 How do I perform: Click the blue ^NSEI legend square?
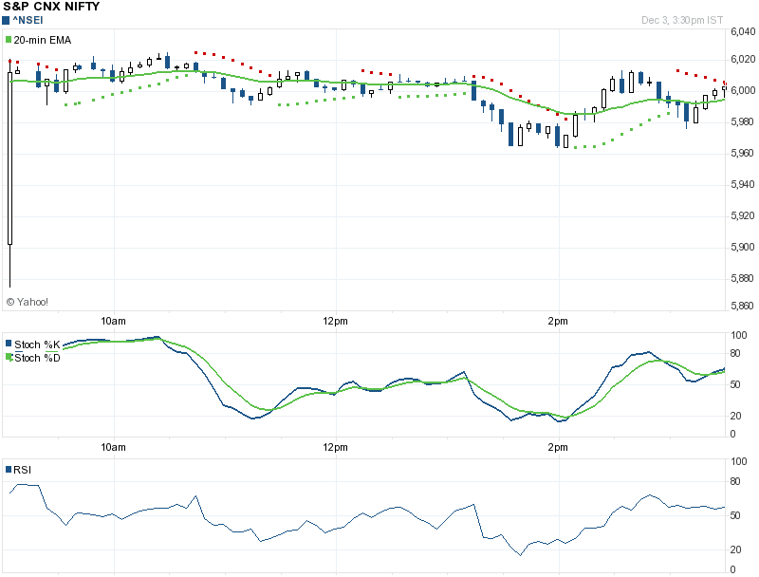[x=6, y=20]
